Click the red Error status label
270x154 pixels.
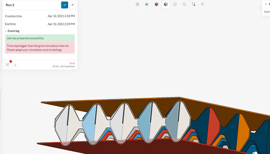tap(72, 63)
